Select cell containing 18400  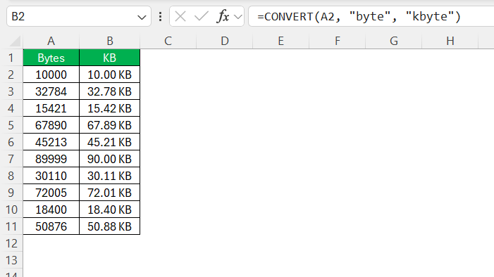[51, 210]
